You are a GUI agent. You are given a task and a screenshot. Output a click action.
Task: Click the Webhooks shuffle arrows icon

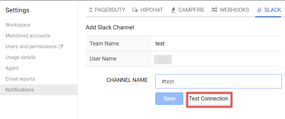pos(214,10)
